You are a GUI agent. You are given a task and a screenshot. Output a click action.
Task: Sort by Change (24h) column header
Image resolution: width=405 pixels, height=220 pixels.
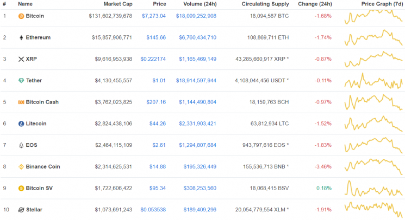coord(315,4)
